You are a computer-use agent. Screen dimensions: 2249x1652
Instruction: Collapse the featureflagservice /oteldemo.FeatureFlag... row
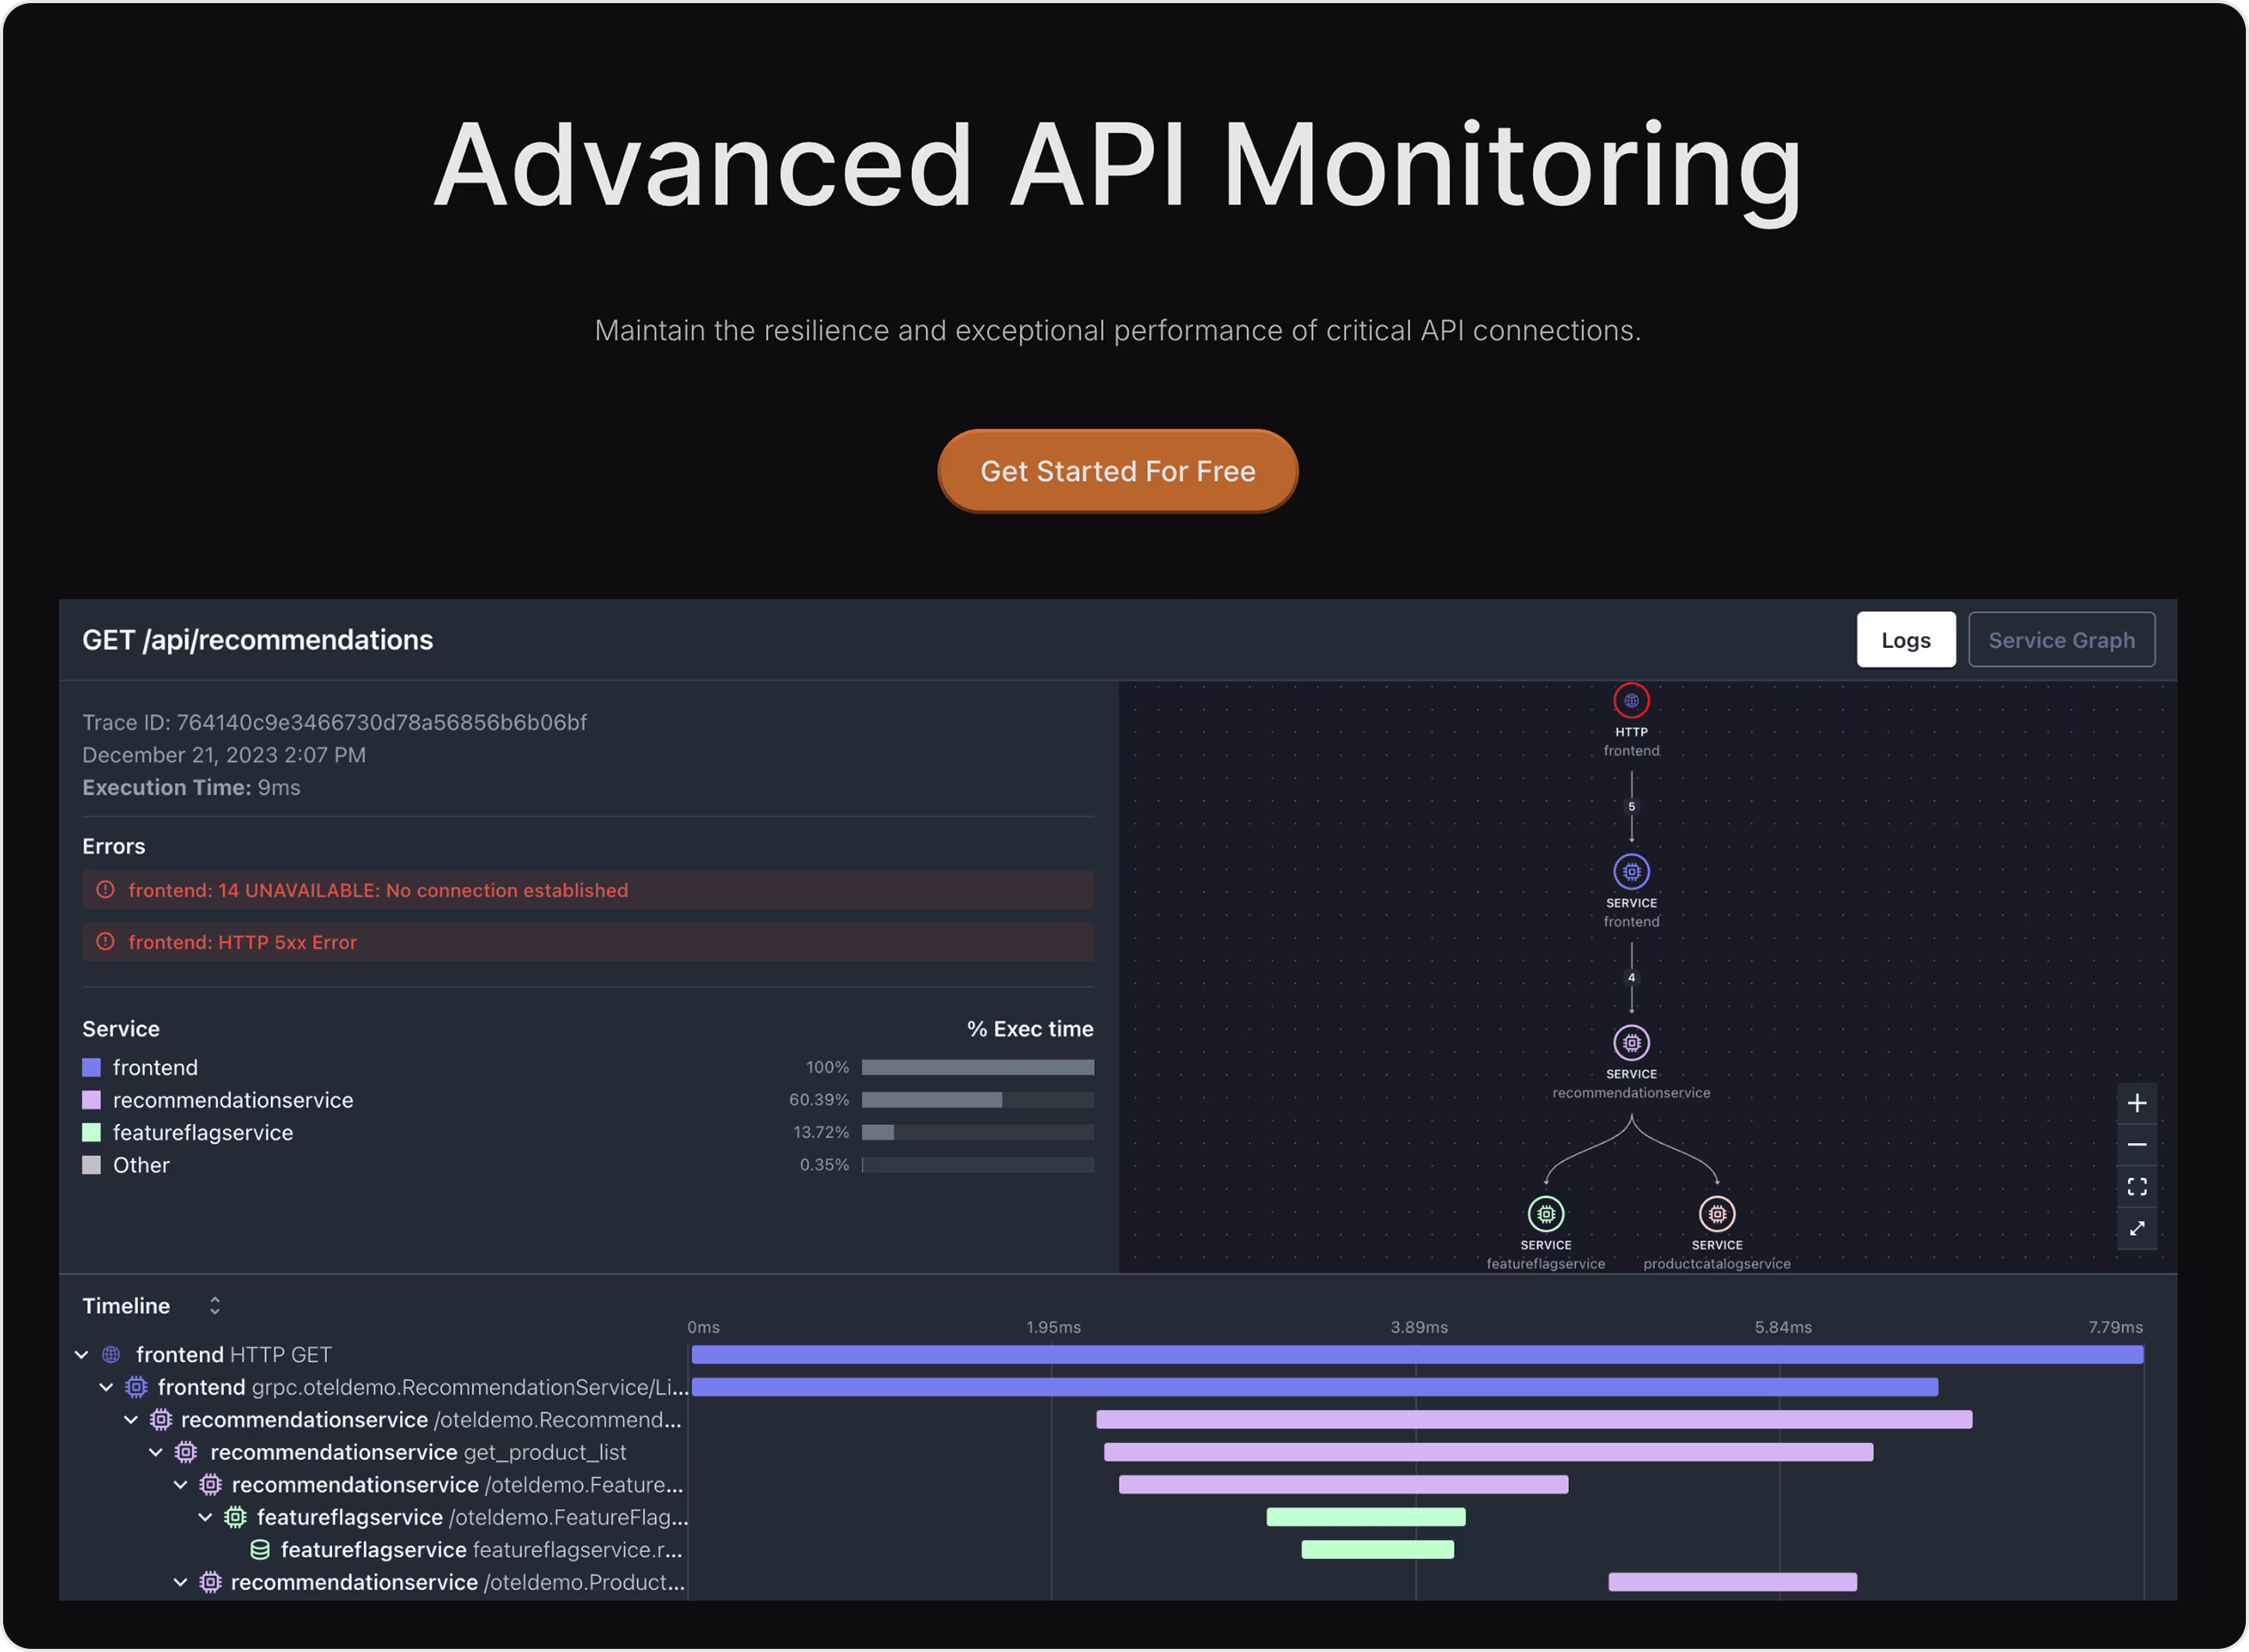pos(204,1518)
